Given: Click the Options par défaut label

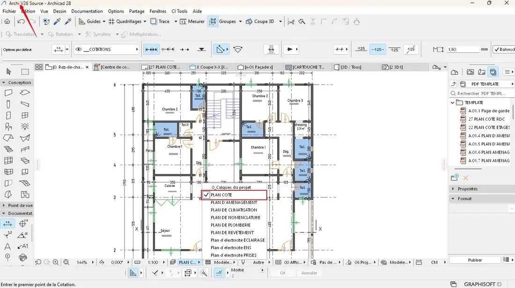Looking at the screenshot, I should (17, 50).
